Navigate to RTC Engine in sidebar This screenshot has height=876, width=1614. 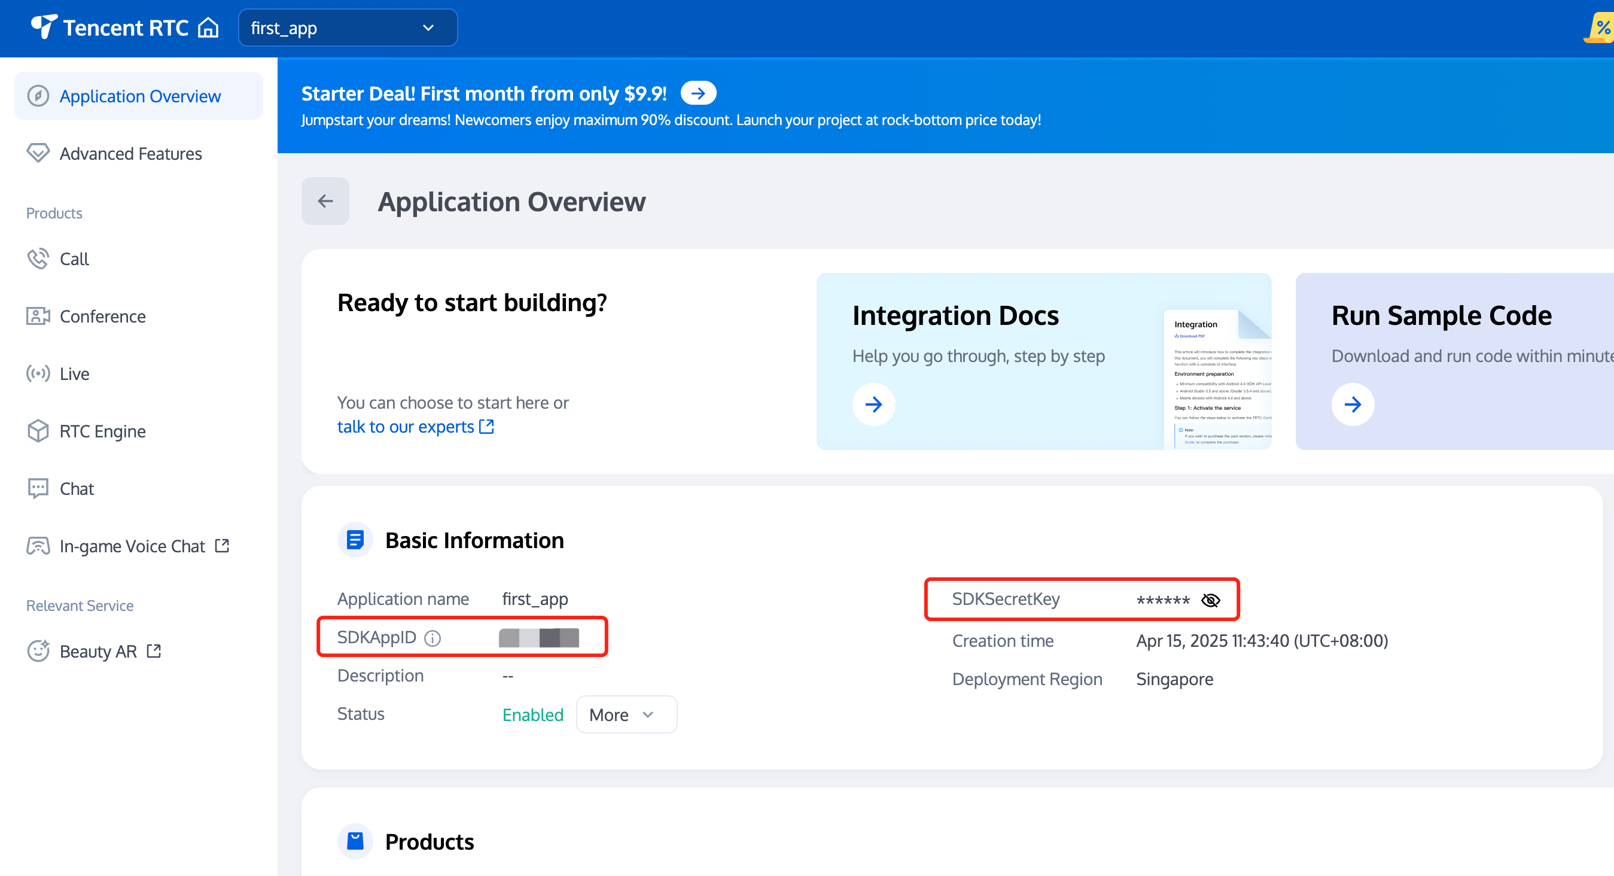(102, 431)
